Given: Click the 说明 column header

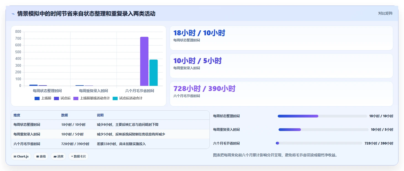Looking at the screenshot, I should click(x=100, y=115).
